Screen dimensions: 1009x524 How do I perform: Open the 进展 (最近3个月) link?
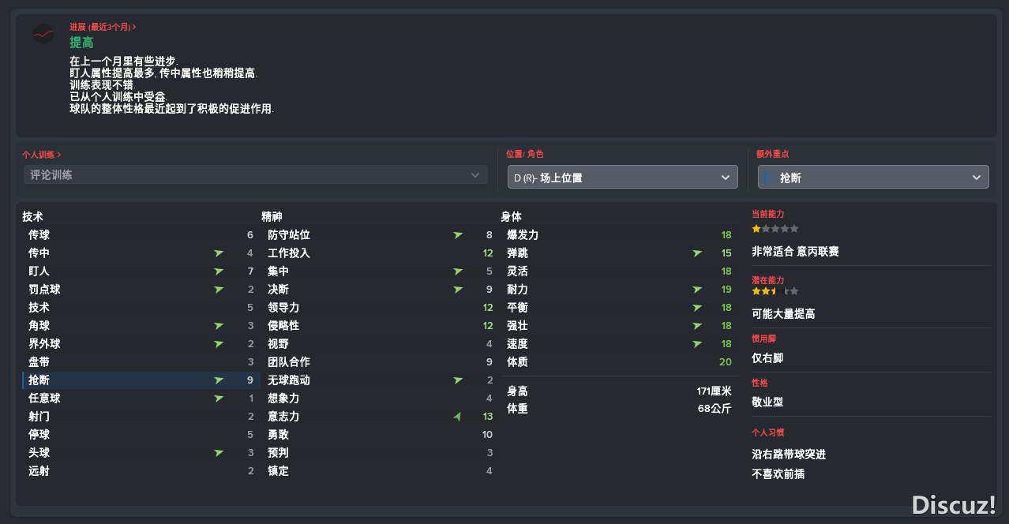pyautogui.click(x=103, y=27)
